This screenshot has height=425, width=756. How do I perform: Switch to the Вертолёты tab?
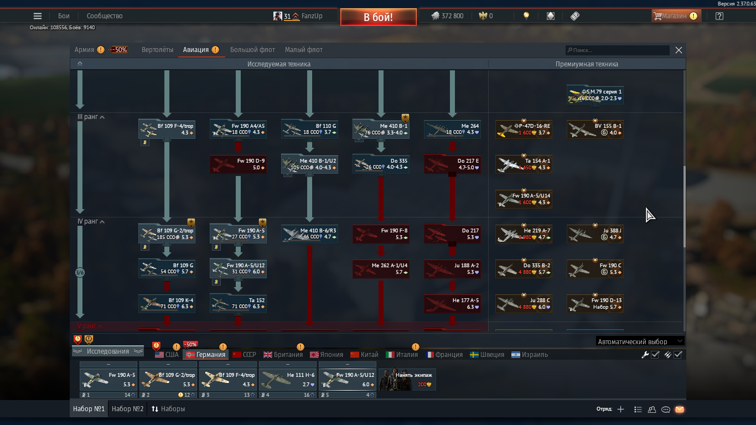point(157,50)
